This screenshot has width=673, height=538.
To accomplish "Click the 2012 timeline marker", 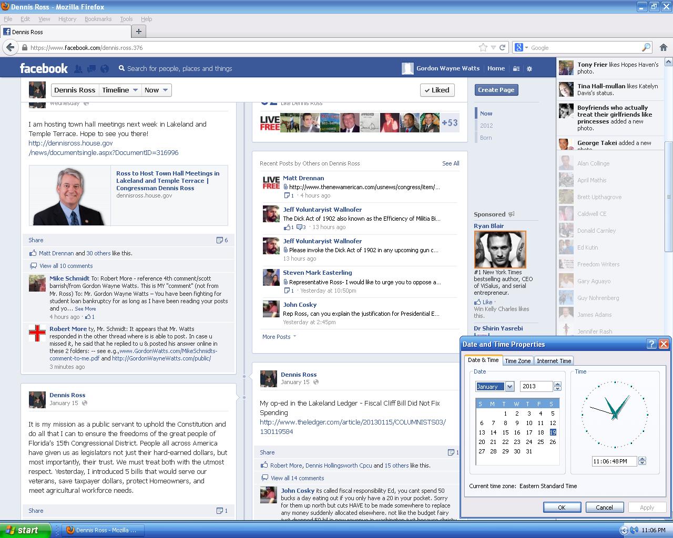I will [486, 126].
